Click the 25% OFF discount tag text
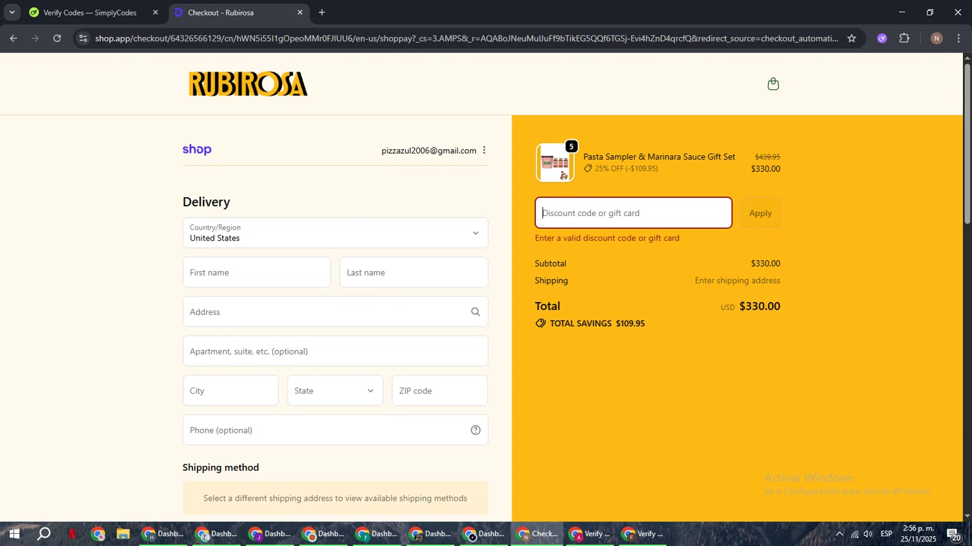 [x=626, y=169]
